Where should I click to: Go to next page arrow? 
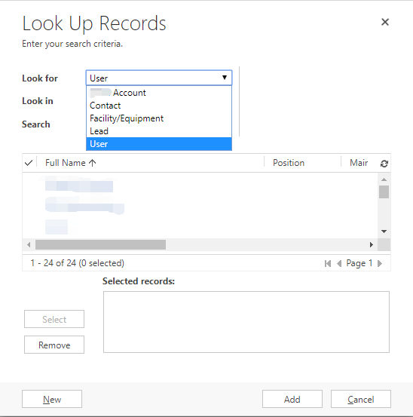tap(380, 263)
